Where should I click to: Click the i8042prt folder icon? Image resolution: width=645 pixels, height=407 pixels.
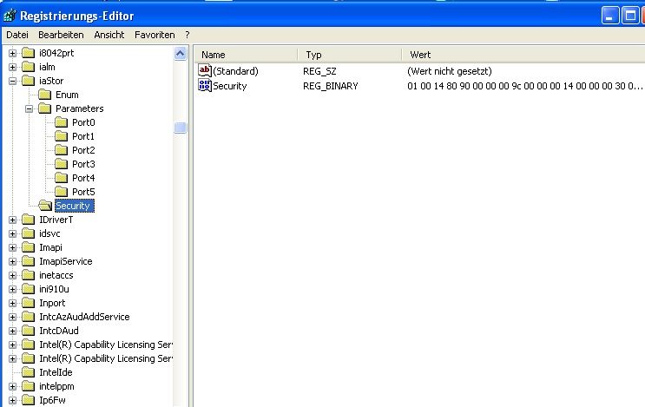(28, 53)
